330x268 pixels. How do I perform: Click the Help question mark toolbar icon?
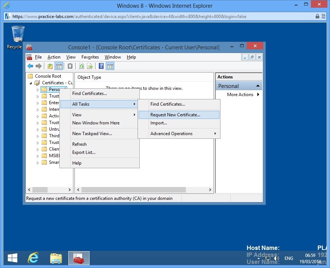click(x=101, y=66)
